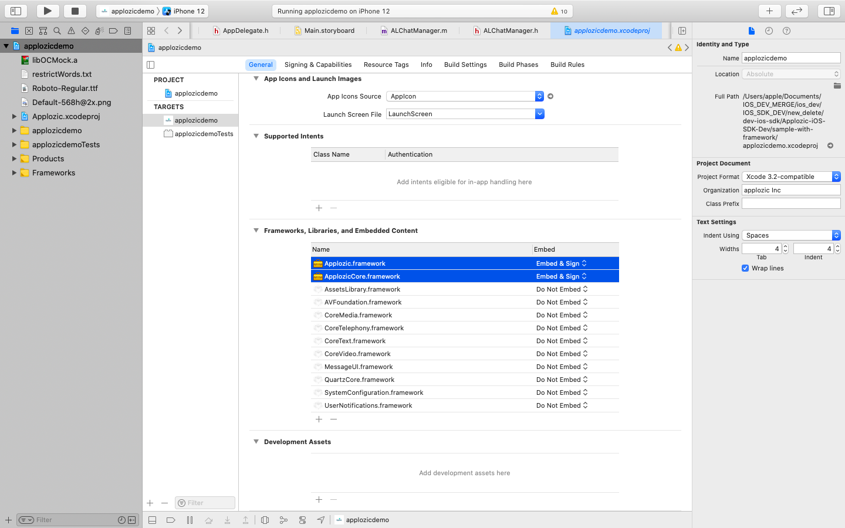
Task: Show the Quick Help inspector
Action: 786,31
